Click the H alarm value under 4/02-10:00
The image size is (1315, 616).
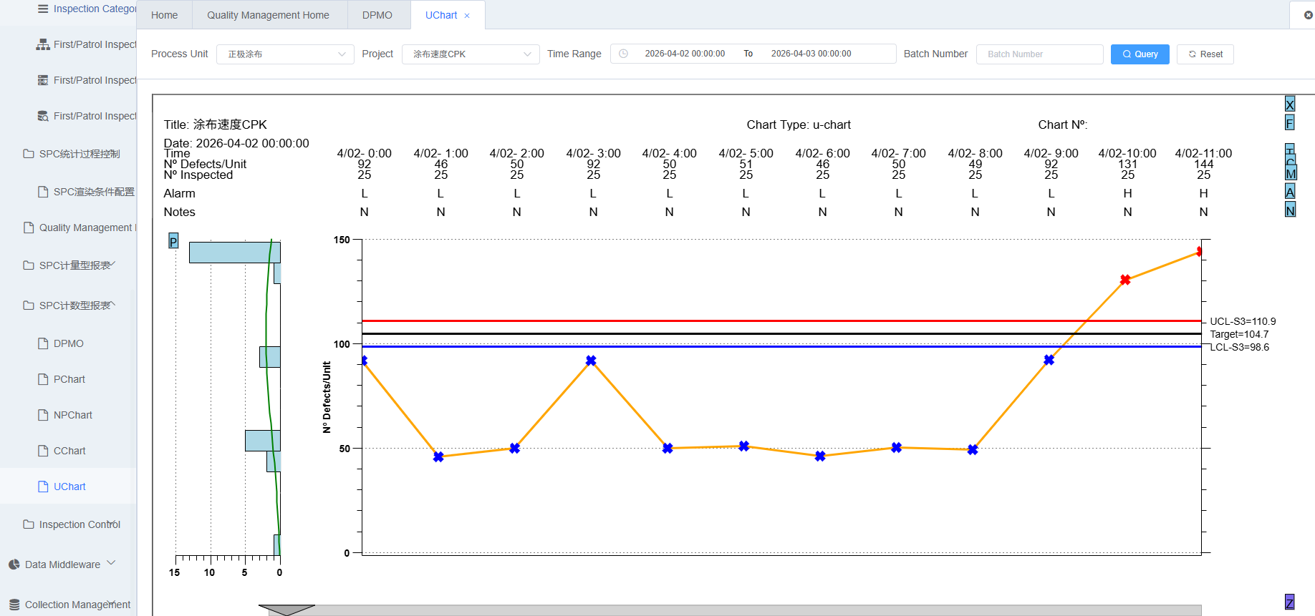click(x=1127, y=193)
